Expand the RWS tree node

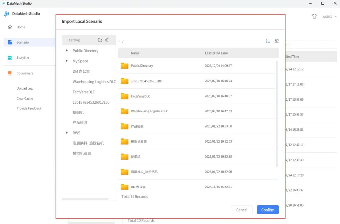[67, 133]
